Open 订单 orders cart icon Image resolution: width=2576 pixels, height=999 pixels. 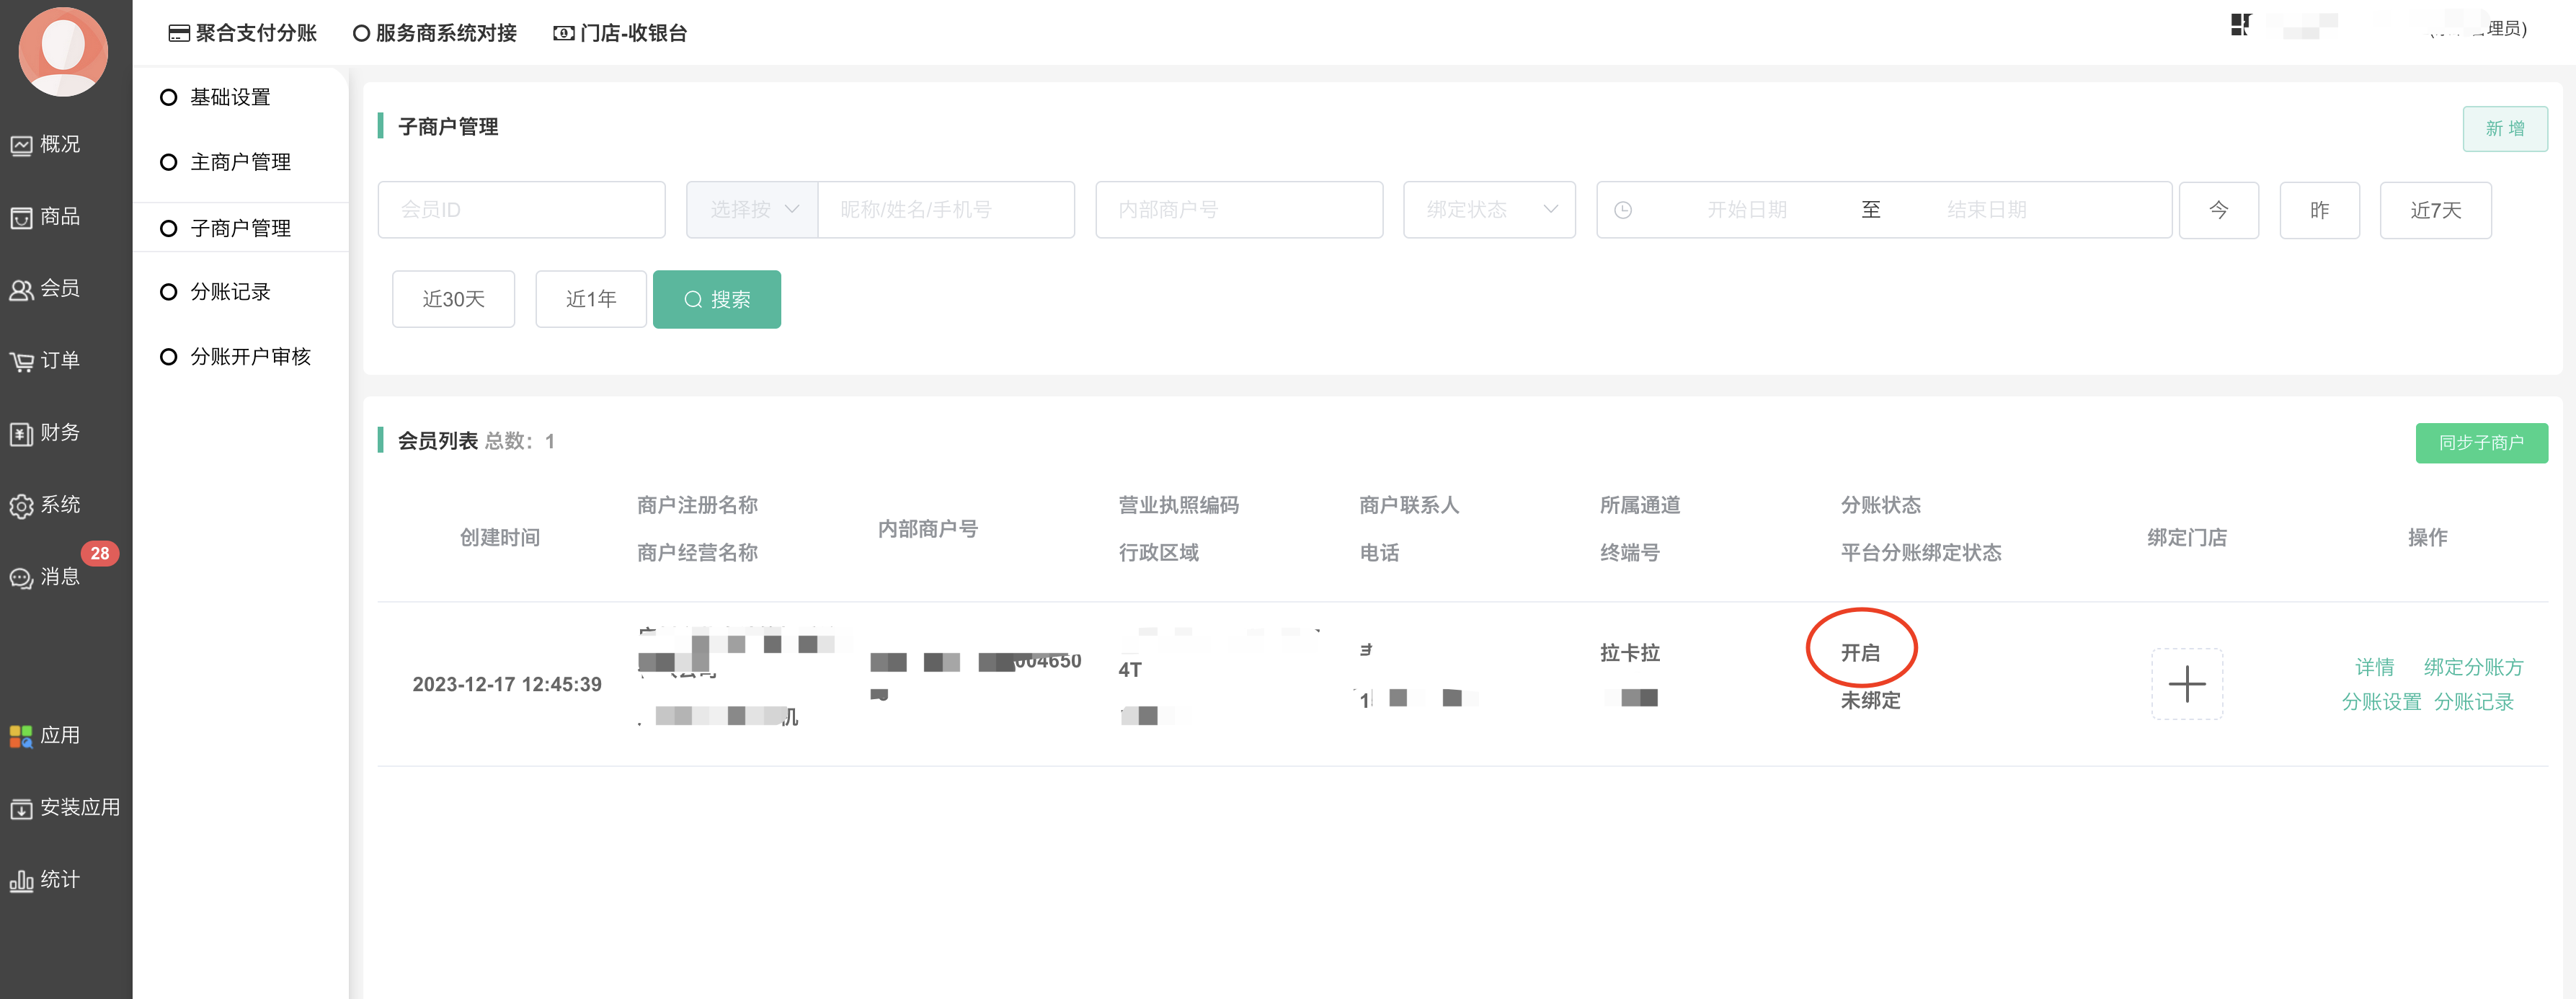coord(46,361)
